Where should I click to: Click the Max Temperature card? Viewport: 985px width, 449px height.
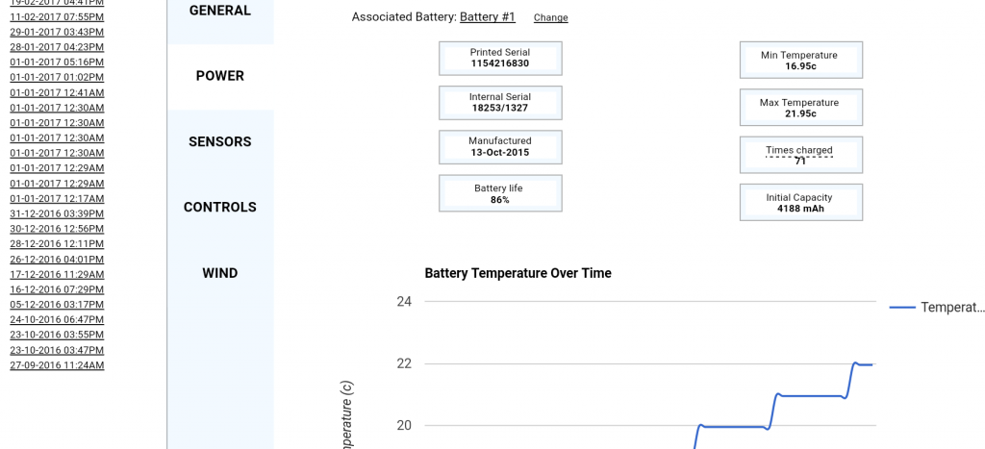800,108
